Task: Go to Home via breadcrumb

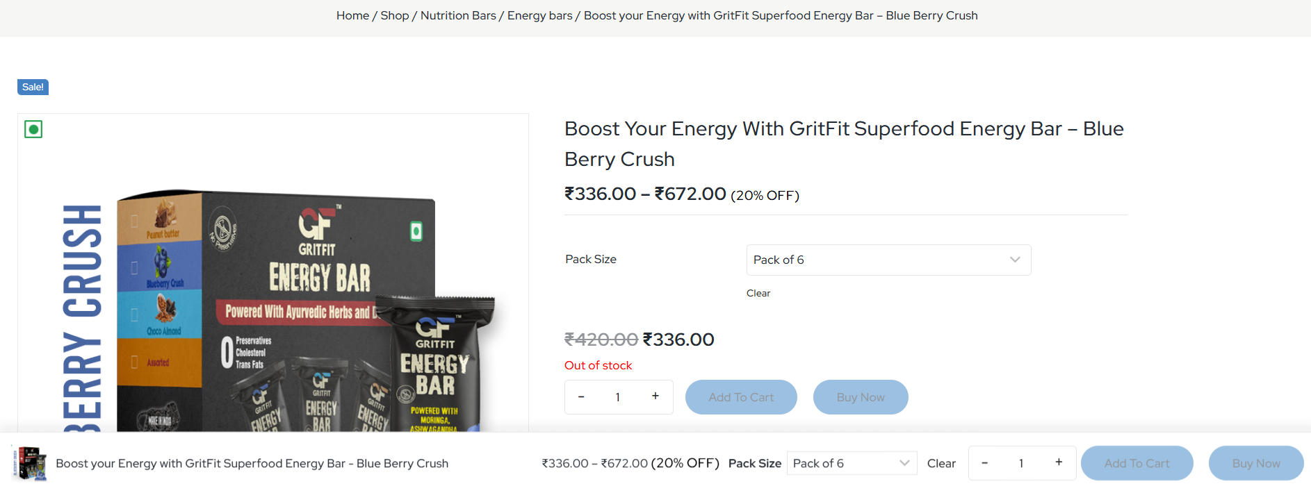Action: point(352,15)
